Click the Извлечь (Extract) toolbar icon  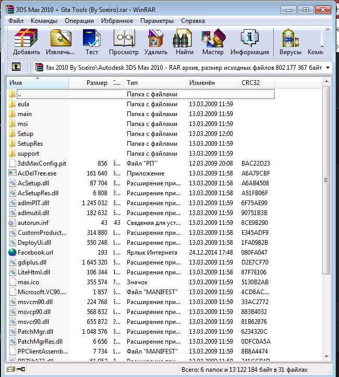pyautogui.click(x=60, y=38)
